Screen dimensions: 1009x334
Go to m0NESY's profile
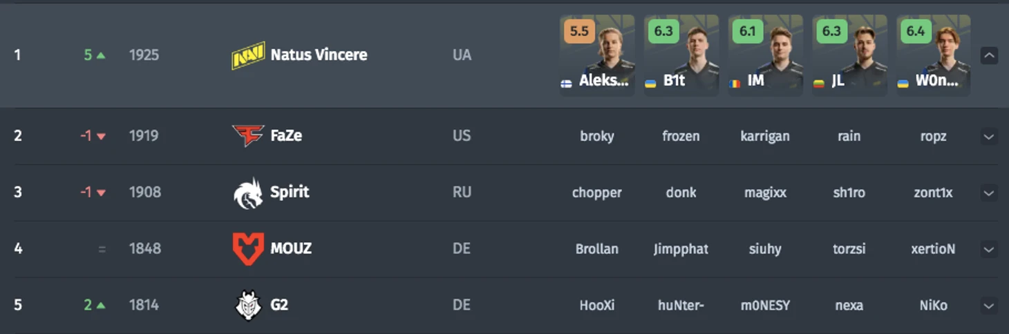(x=765, y=305)
